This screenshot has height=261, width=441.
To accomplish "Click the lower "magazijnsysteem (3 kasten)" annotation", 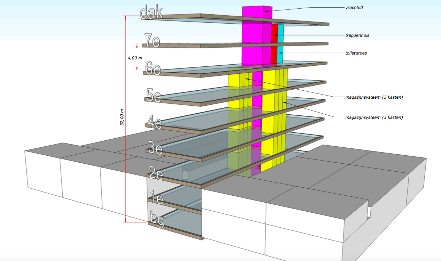I will [374, 117].
